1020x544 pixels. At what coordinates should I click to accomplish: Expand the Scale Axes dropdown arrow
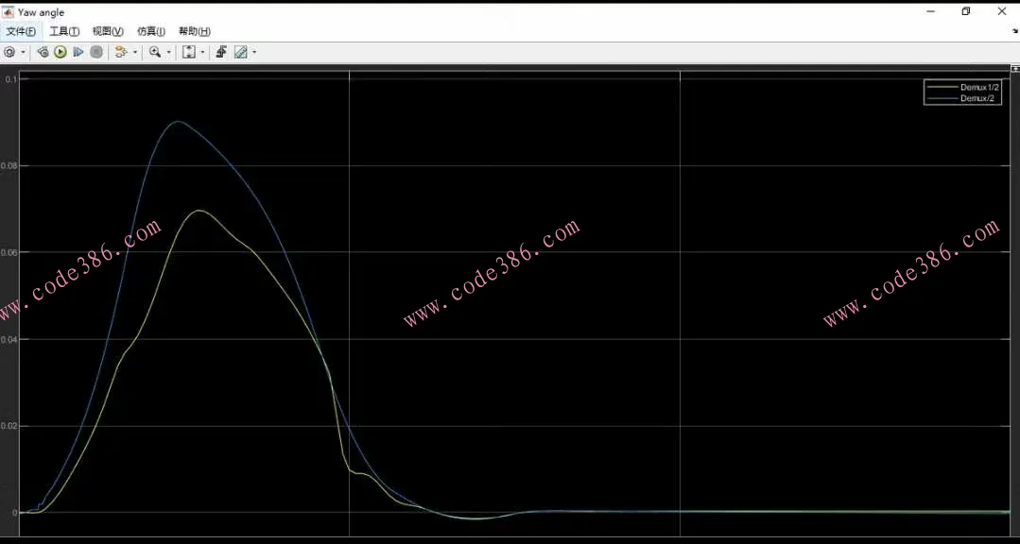202,52
